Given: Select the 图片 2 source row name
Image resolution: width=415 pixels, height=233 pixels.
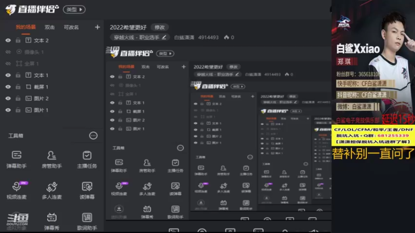Looking at the screenshot, I should click(41, 98).
